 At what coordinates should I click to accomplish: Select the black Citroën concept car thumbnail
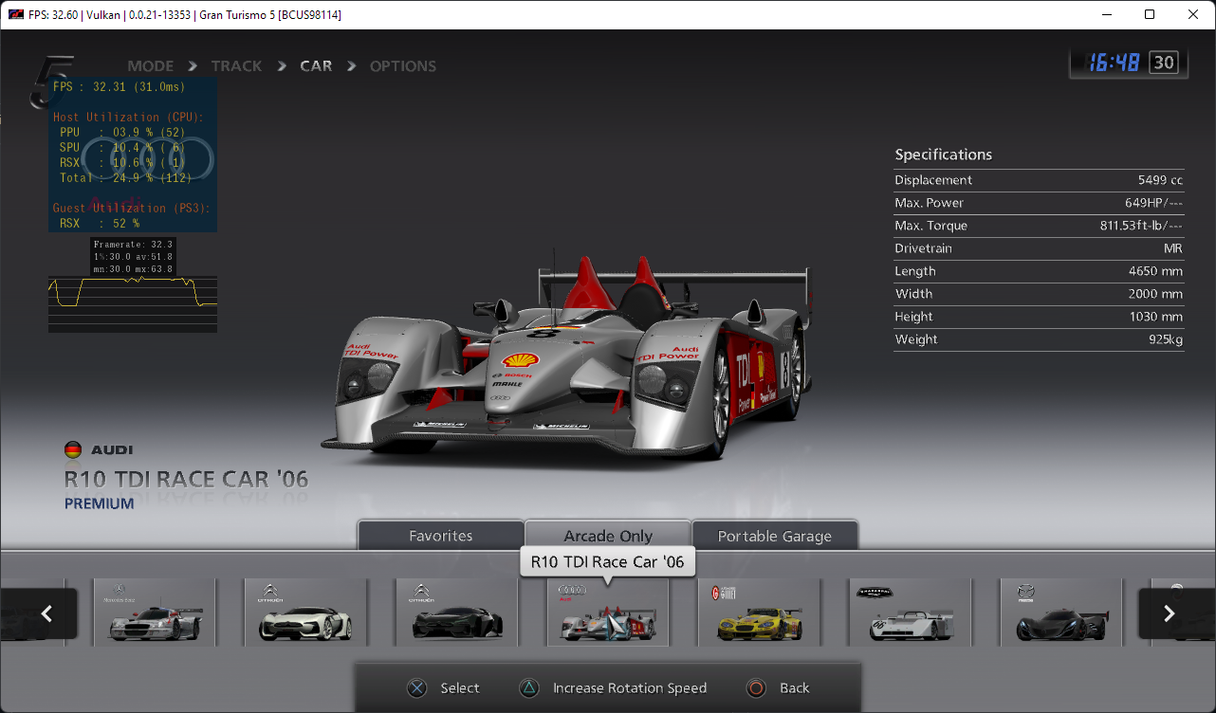457,612
